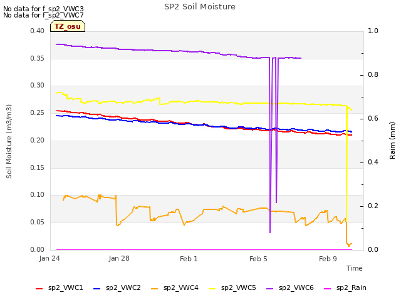Click the 1.0 right rain axis value
The width and height of the screenshot is (401, 300).
click(373, 31)
